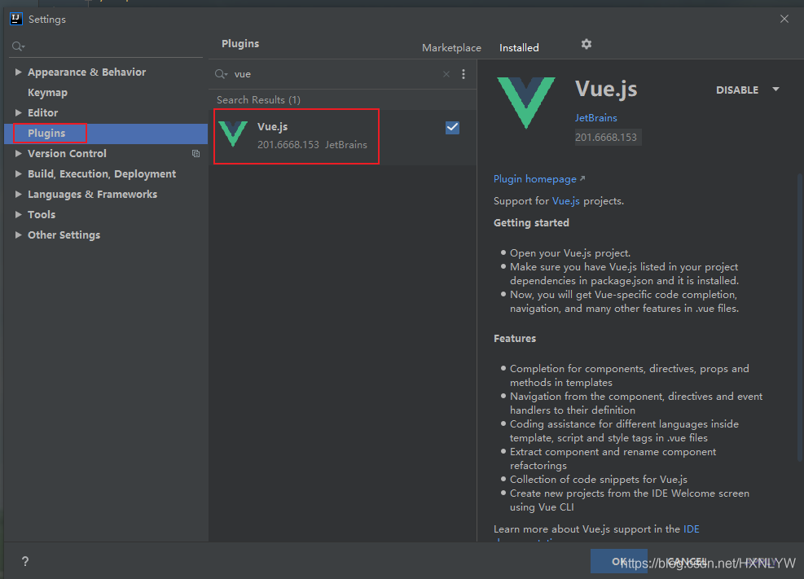Expand the Tools settings node
804x579 pixels.
coord(19,214)
